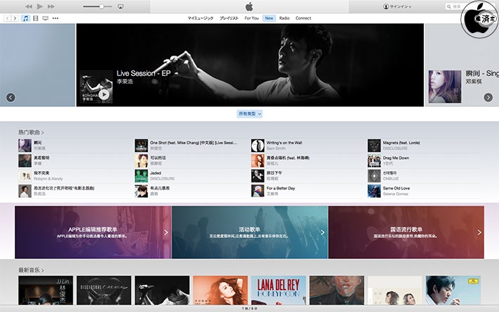Image resolution: width=499 pixels, height=312 pixels.
Task: Open the Disclosure Caracal album cover
Action: click(103, 290)
